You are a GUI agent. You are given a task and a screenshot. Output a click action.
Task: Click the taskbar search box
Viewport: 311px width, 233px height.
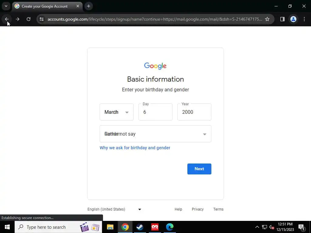tap(58, 227)
